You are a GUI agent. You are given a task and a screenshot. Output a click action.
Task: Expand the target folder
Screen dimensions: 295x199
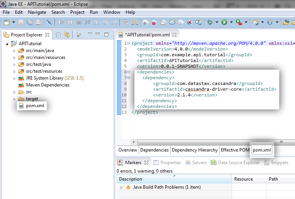(x=14, y=99)
